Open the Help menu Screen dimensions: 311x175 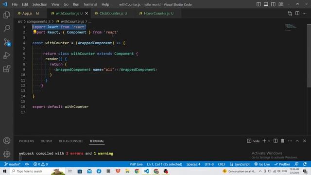[105, 4]
